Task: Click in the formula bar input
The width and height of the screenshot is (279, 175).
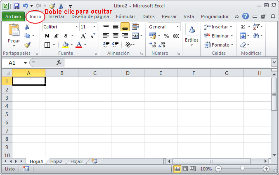Action: 168,63
